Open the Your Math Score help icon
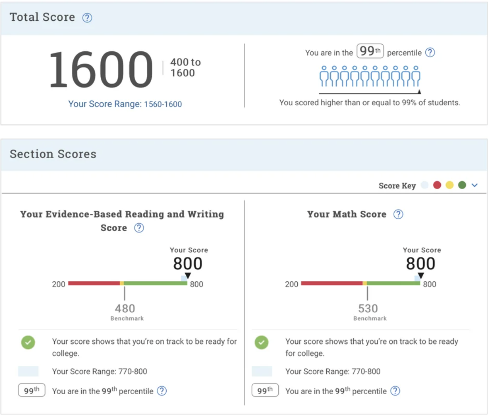Screen dimensions: 488x415 (398, 214)
